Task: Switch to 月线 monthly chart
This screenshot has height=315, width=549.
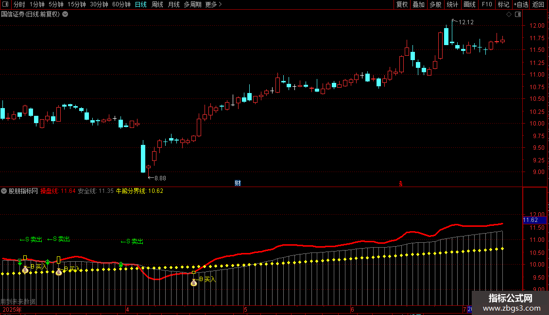Action: [173, 4]
